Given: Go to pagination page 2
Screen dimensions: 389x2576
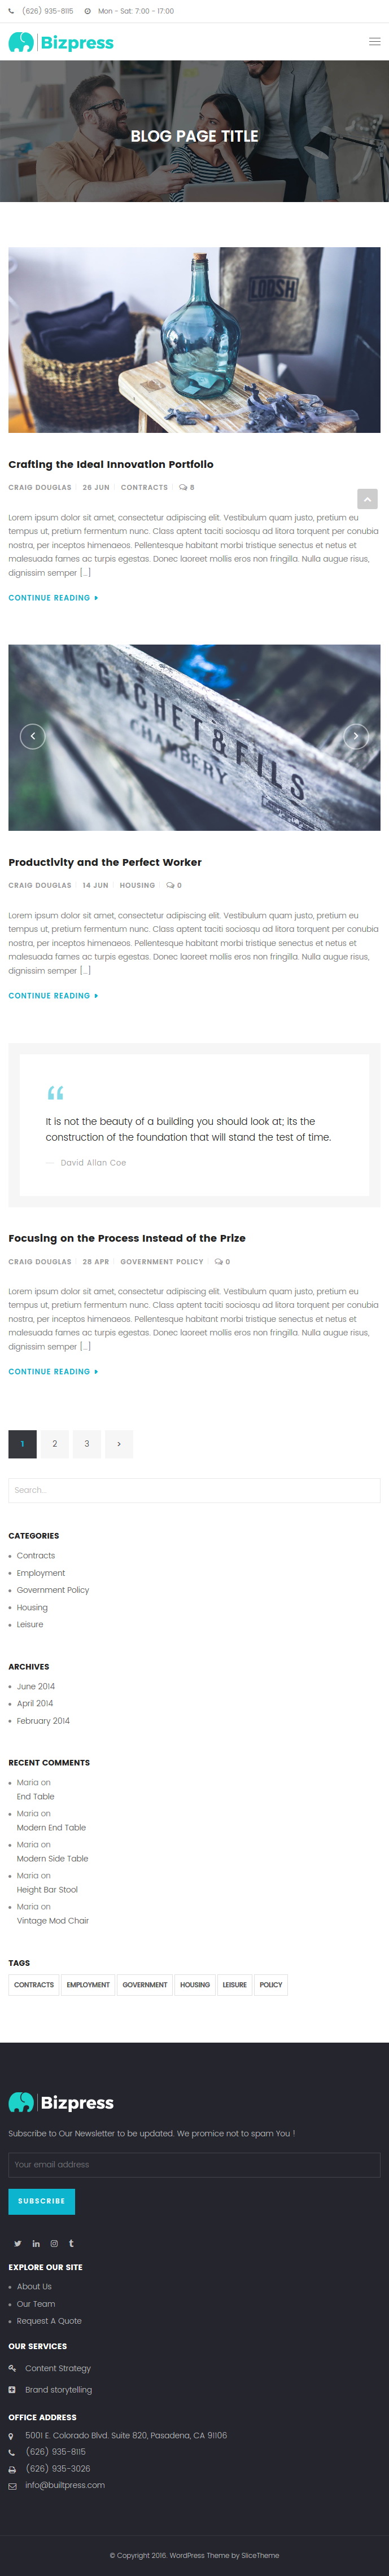Looking at the screenshot, I should click(55, 1443).
